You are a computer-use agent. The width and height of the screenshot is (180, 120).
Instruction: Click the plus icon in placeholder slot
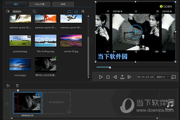point(69,112)
